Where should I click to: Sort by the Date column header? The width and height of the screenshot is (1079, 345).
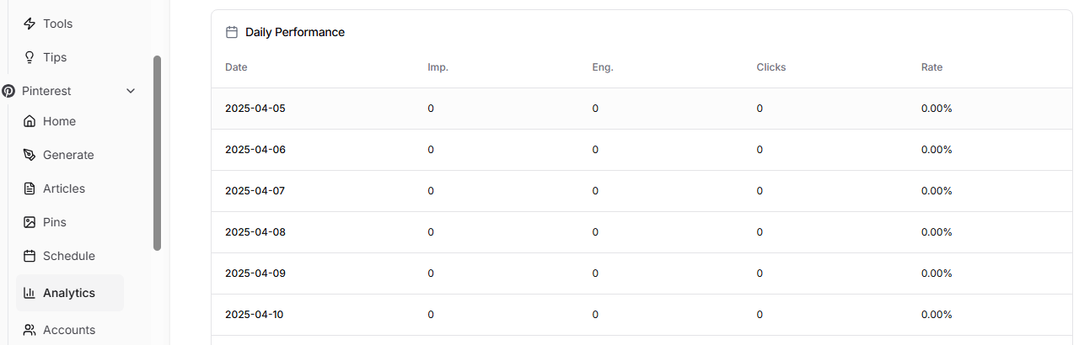pyautogui.click(x=236, y=67)
